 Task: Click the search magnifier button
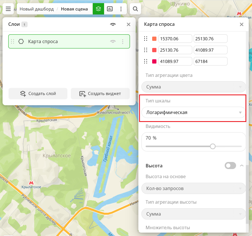point(135,9)
